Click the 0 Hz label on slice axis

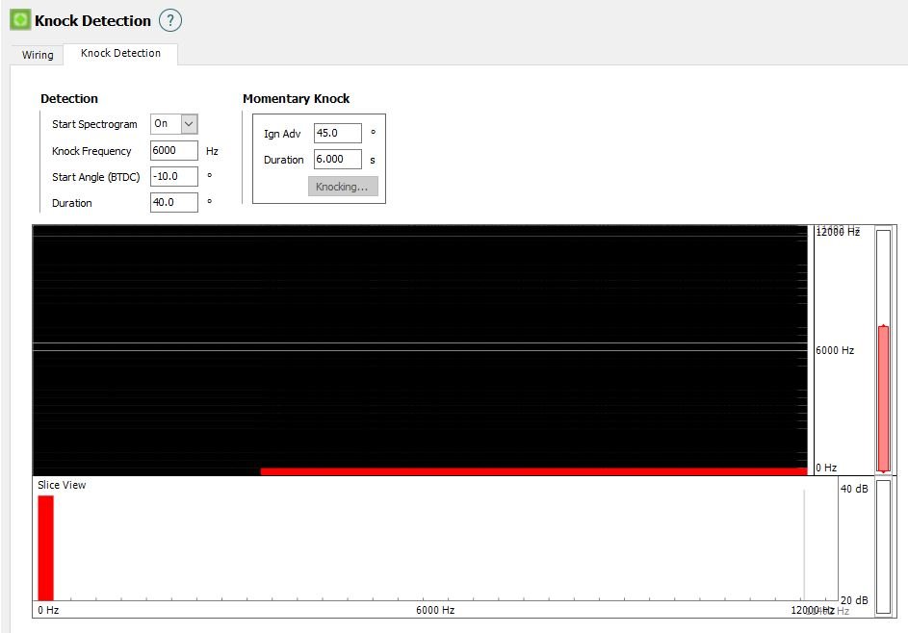click(x=49, y=611)
